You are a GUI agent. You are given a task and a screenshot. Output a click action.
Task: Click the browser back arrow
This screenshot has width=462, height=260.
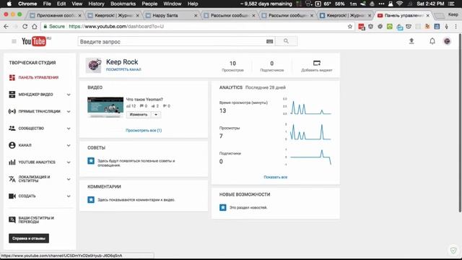click(x=6, y=27)
